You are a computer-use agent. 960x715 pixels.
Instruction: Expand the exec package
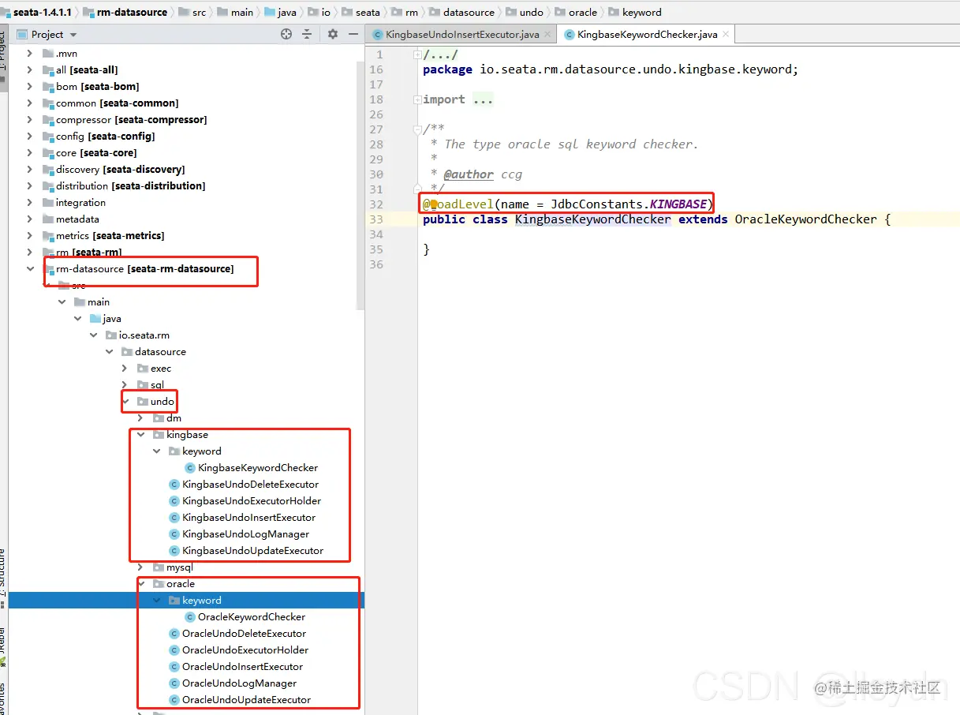125,369
